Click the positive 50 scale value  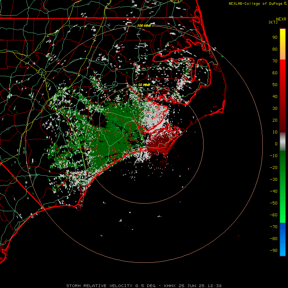point(275,85)
